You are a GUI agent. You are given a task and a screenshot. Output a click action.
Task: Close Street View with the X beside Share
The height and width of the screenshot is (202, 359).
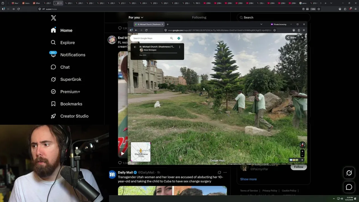[302, 38]
